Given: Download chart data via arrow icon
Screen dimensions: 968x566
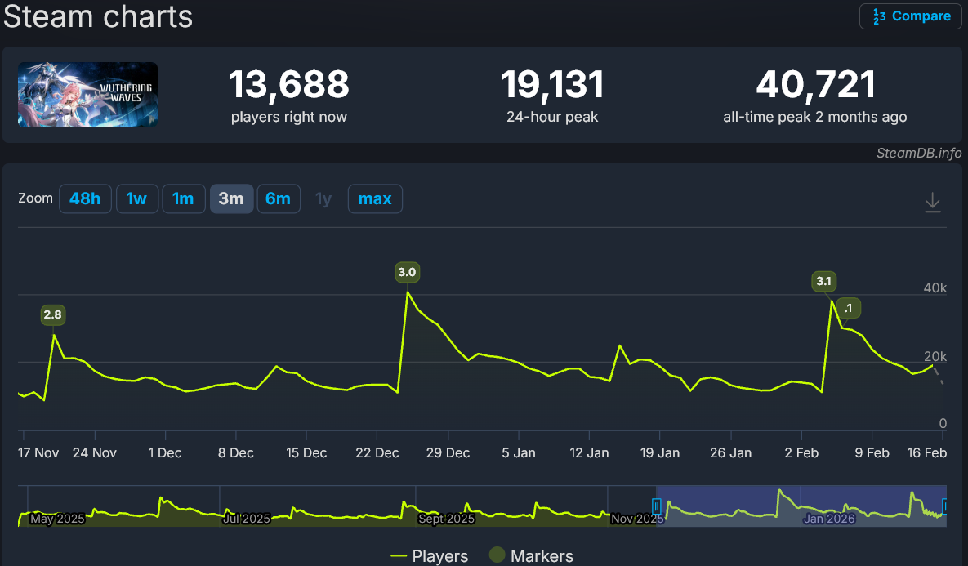Looking at the screenshot, I should 933,202.
